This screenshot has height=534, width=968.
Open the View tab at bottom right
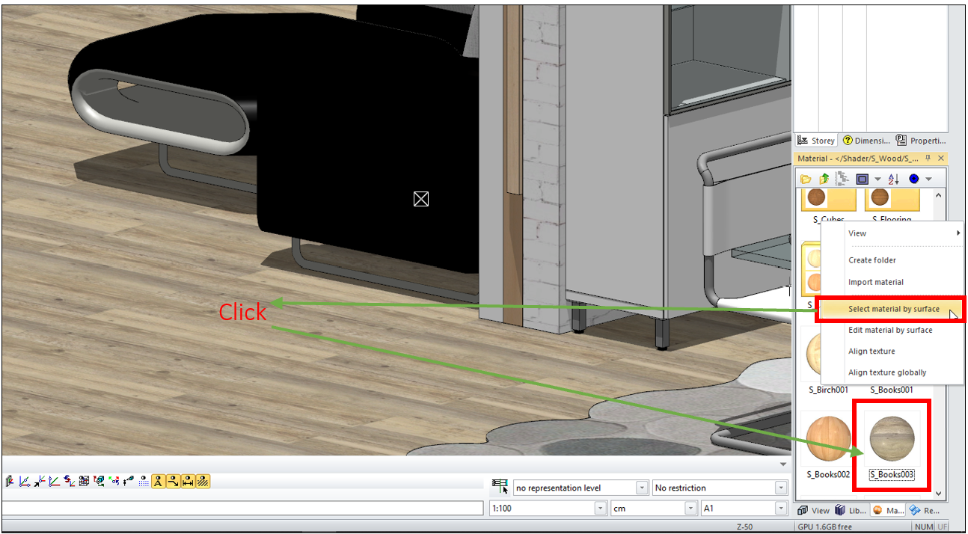pyautogui.click(x=814, y=510)
